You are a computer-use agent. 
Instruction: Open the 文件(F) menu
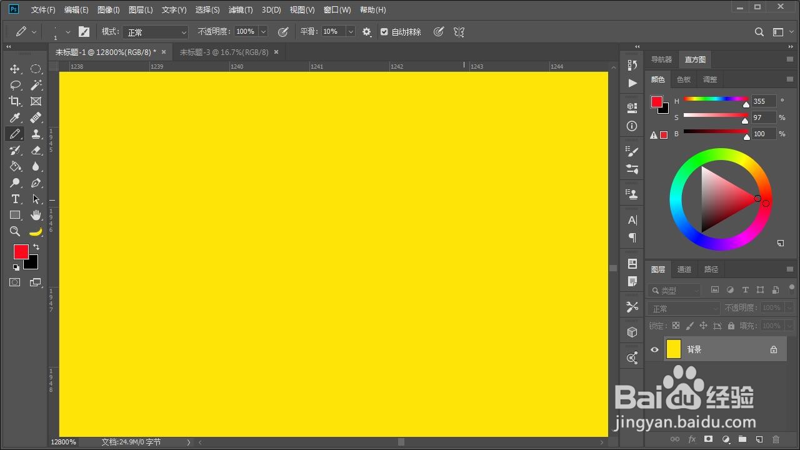(x=43, y=10)
